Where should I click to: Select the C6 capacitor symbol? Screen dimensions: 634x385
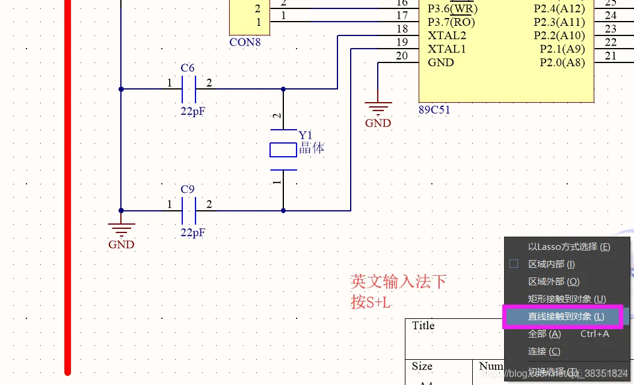[x=189, y=89]
